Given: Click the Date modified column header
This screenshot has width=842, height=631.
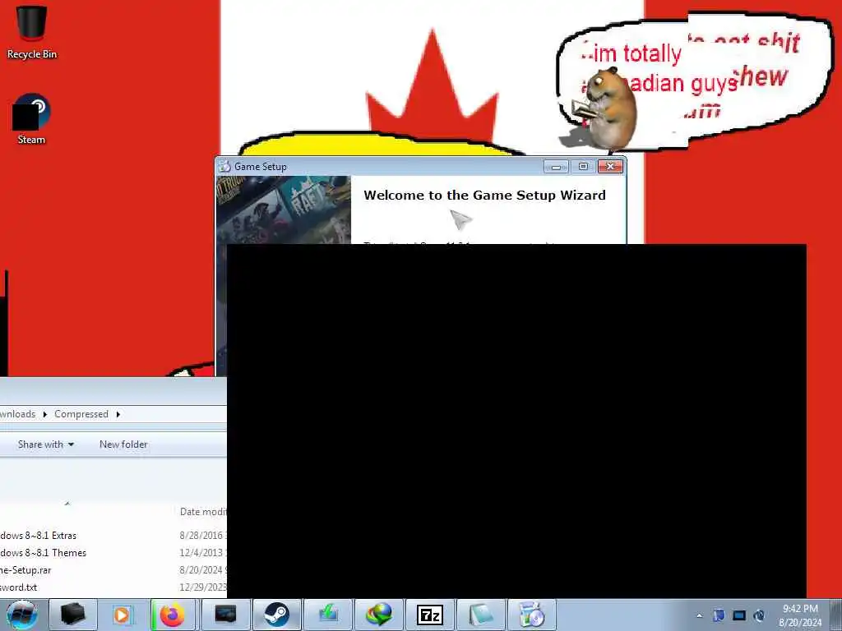Looking at the screenshot, I should [203, 512].
